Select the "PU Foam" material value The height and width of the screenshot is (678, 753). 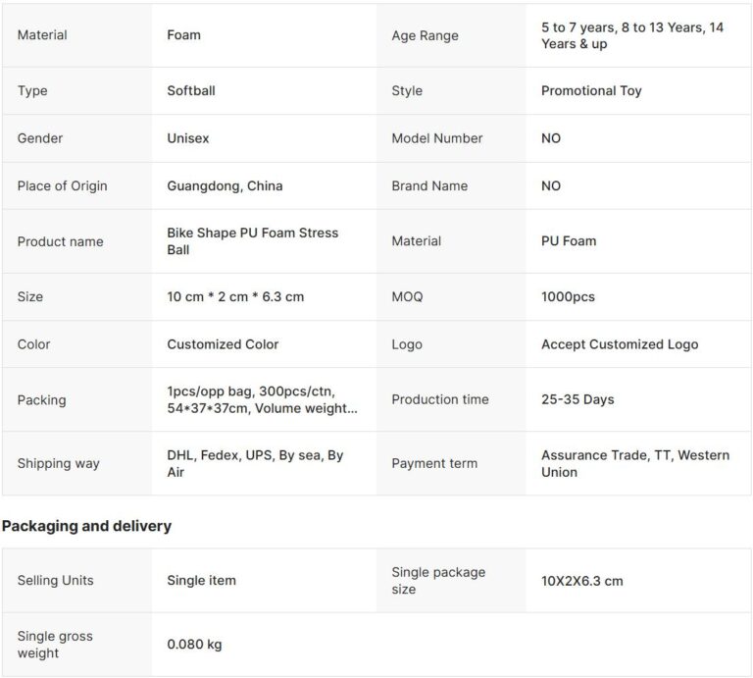click(569, 240)
